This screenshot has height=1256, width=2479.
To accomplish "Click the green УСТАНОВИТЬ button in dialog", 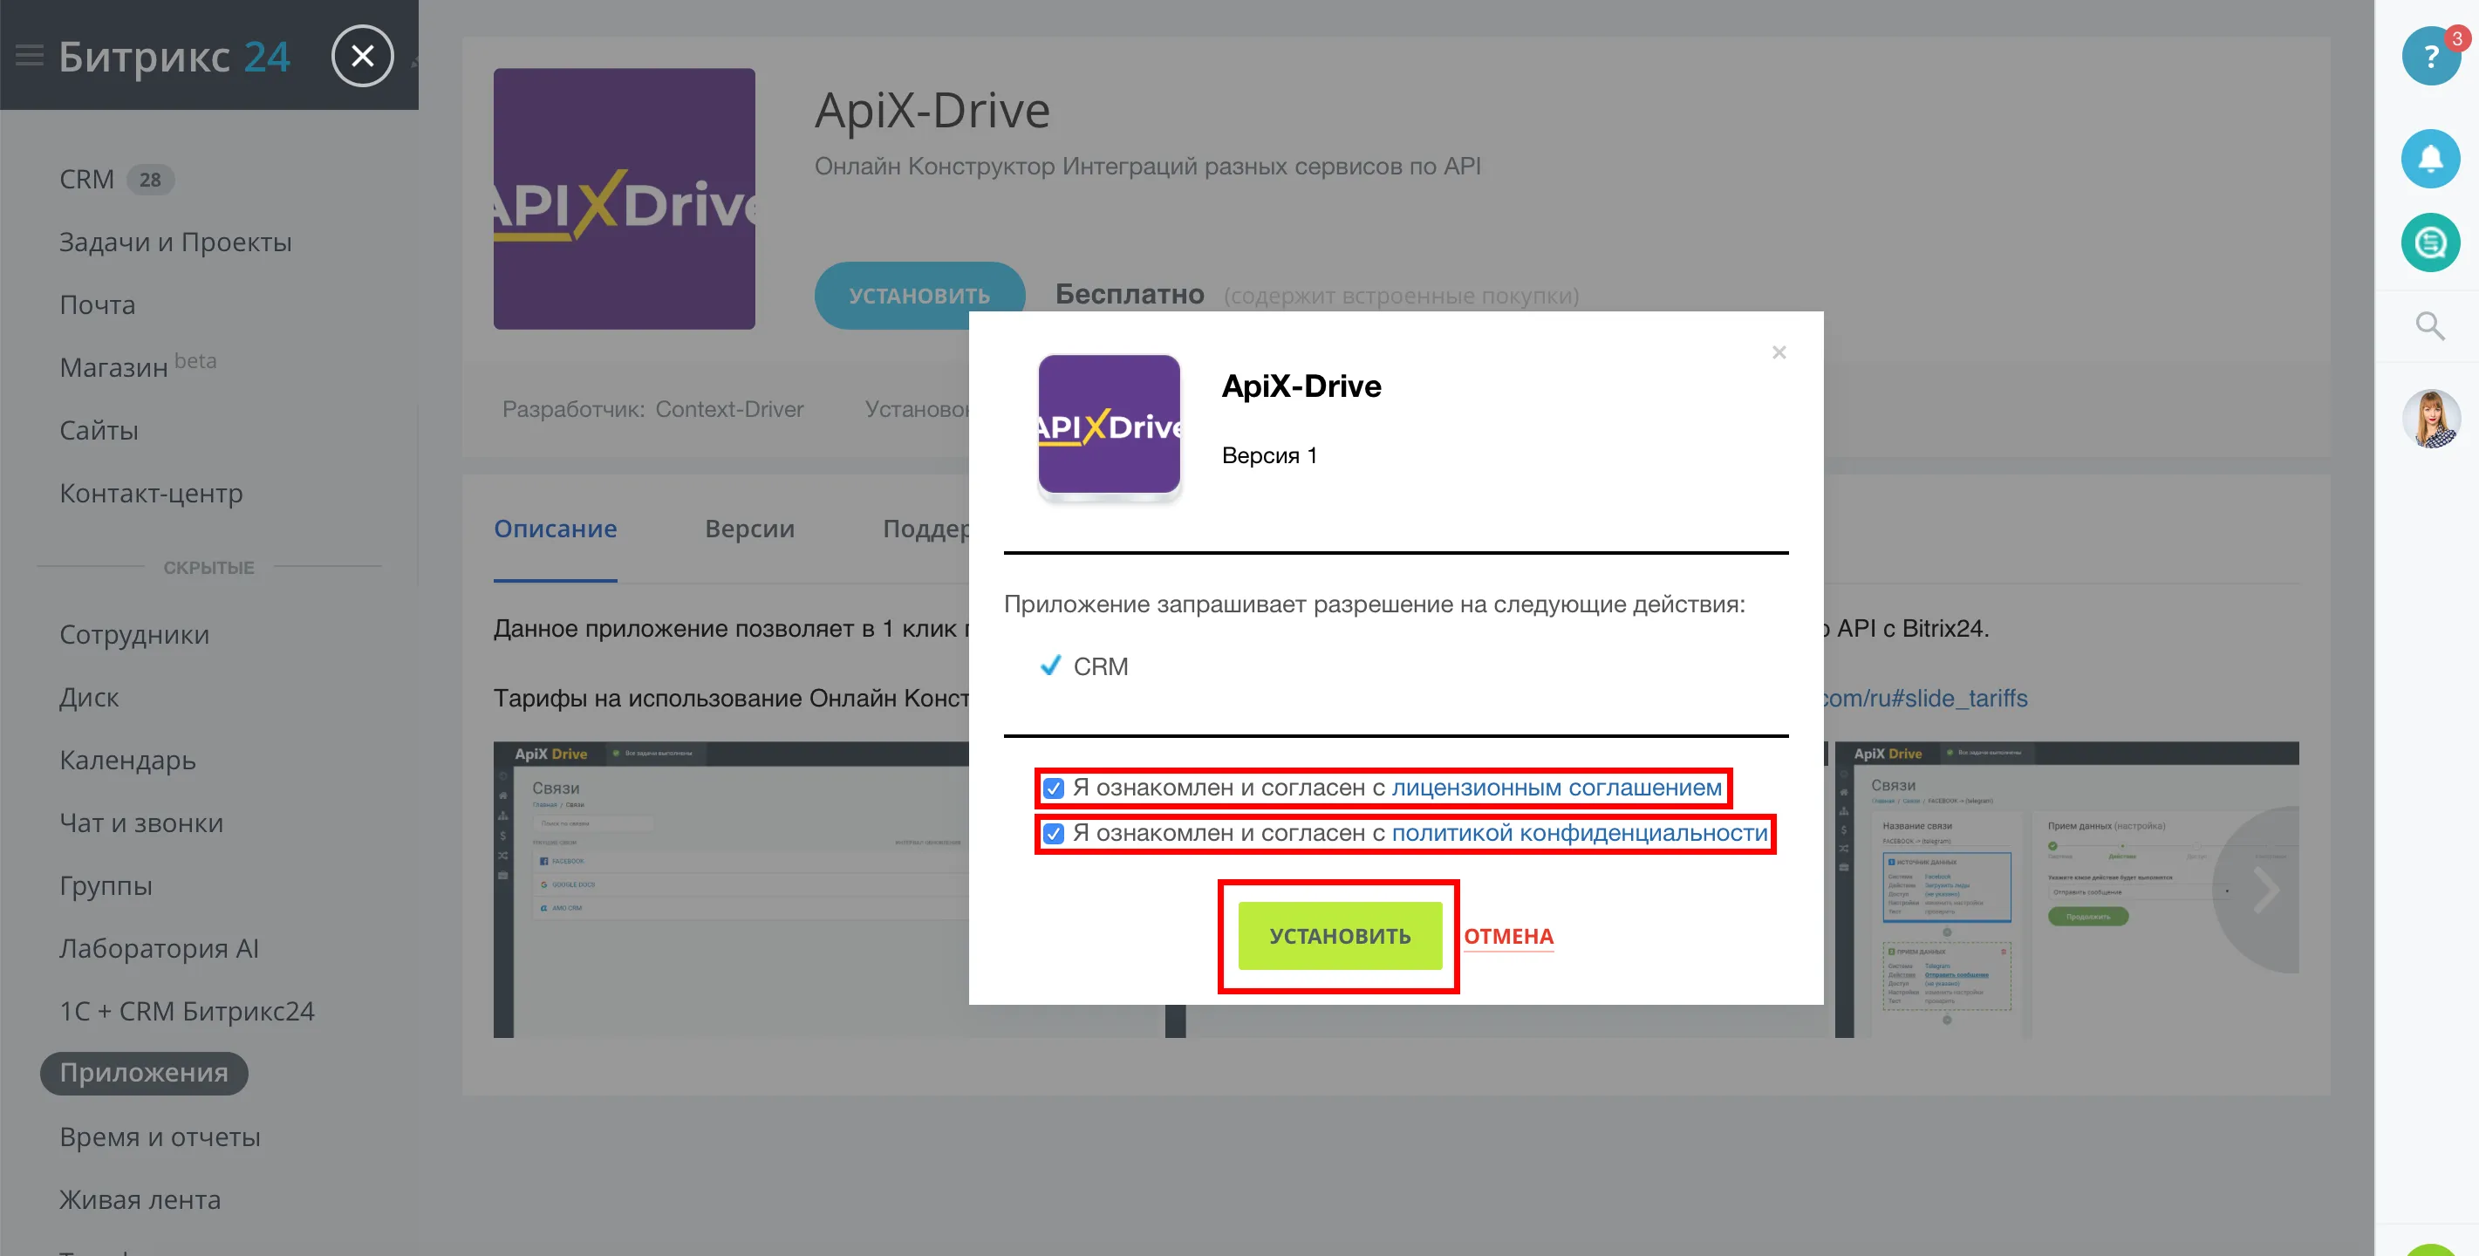I will [1340, 936].
